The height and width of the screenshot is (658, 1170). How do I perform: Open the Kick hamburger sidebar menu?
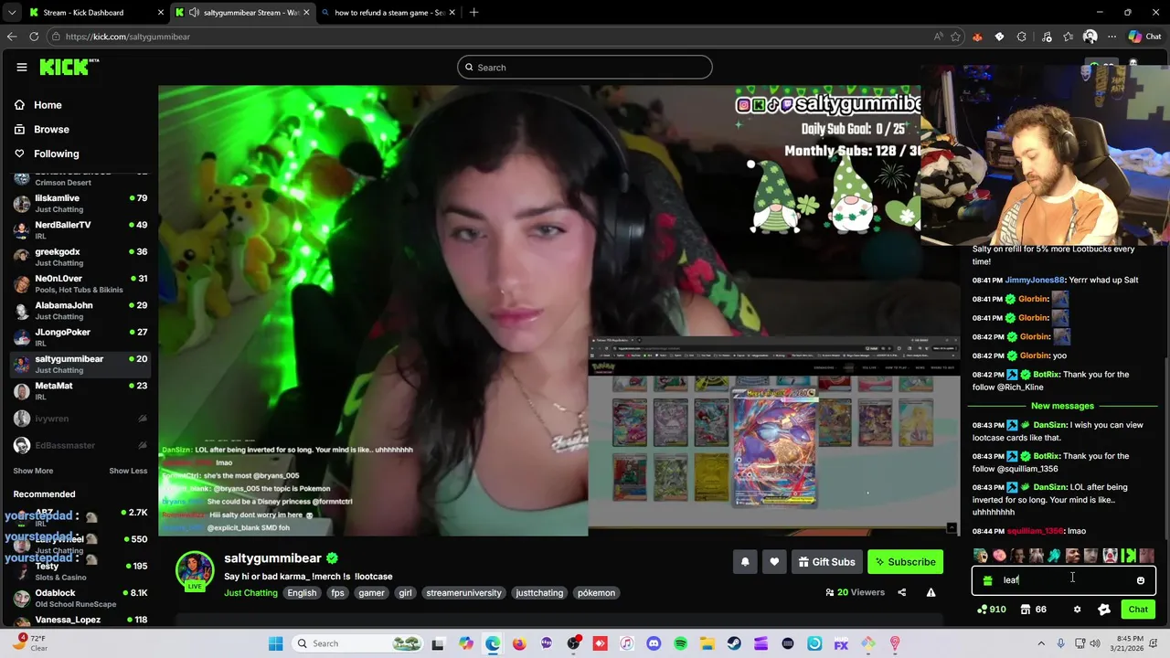(21, 67)
